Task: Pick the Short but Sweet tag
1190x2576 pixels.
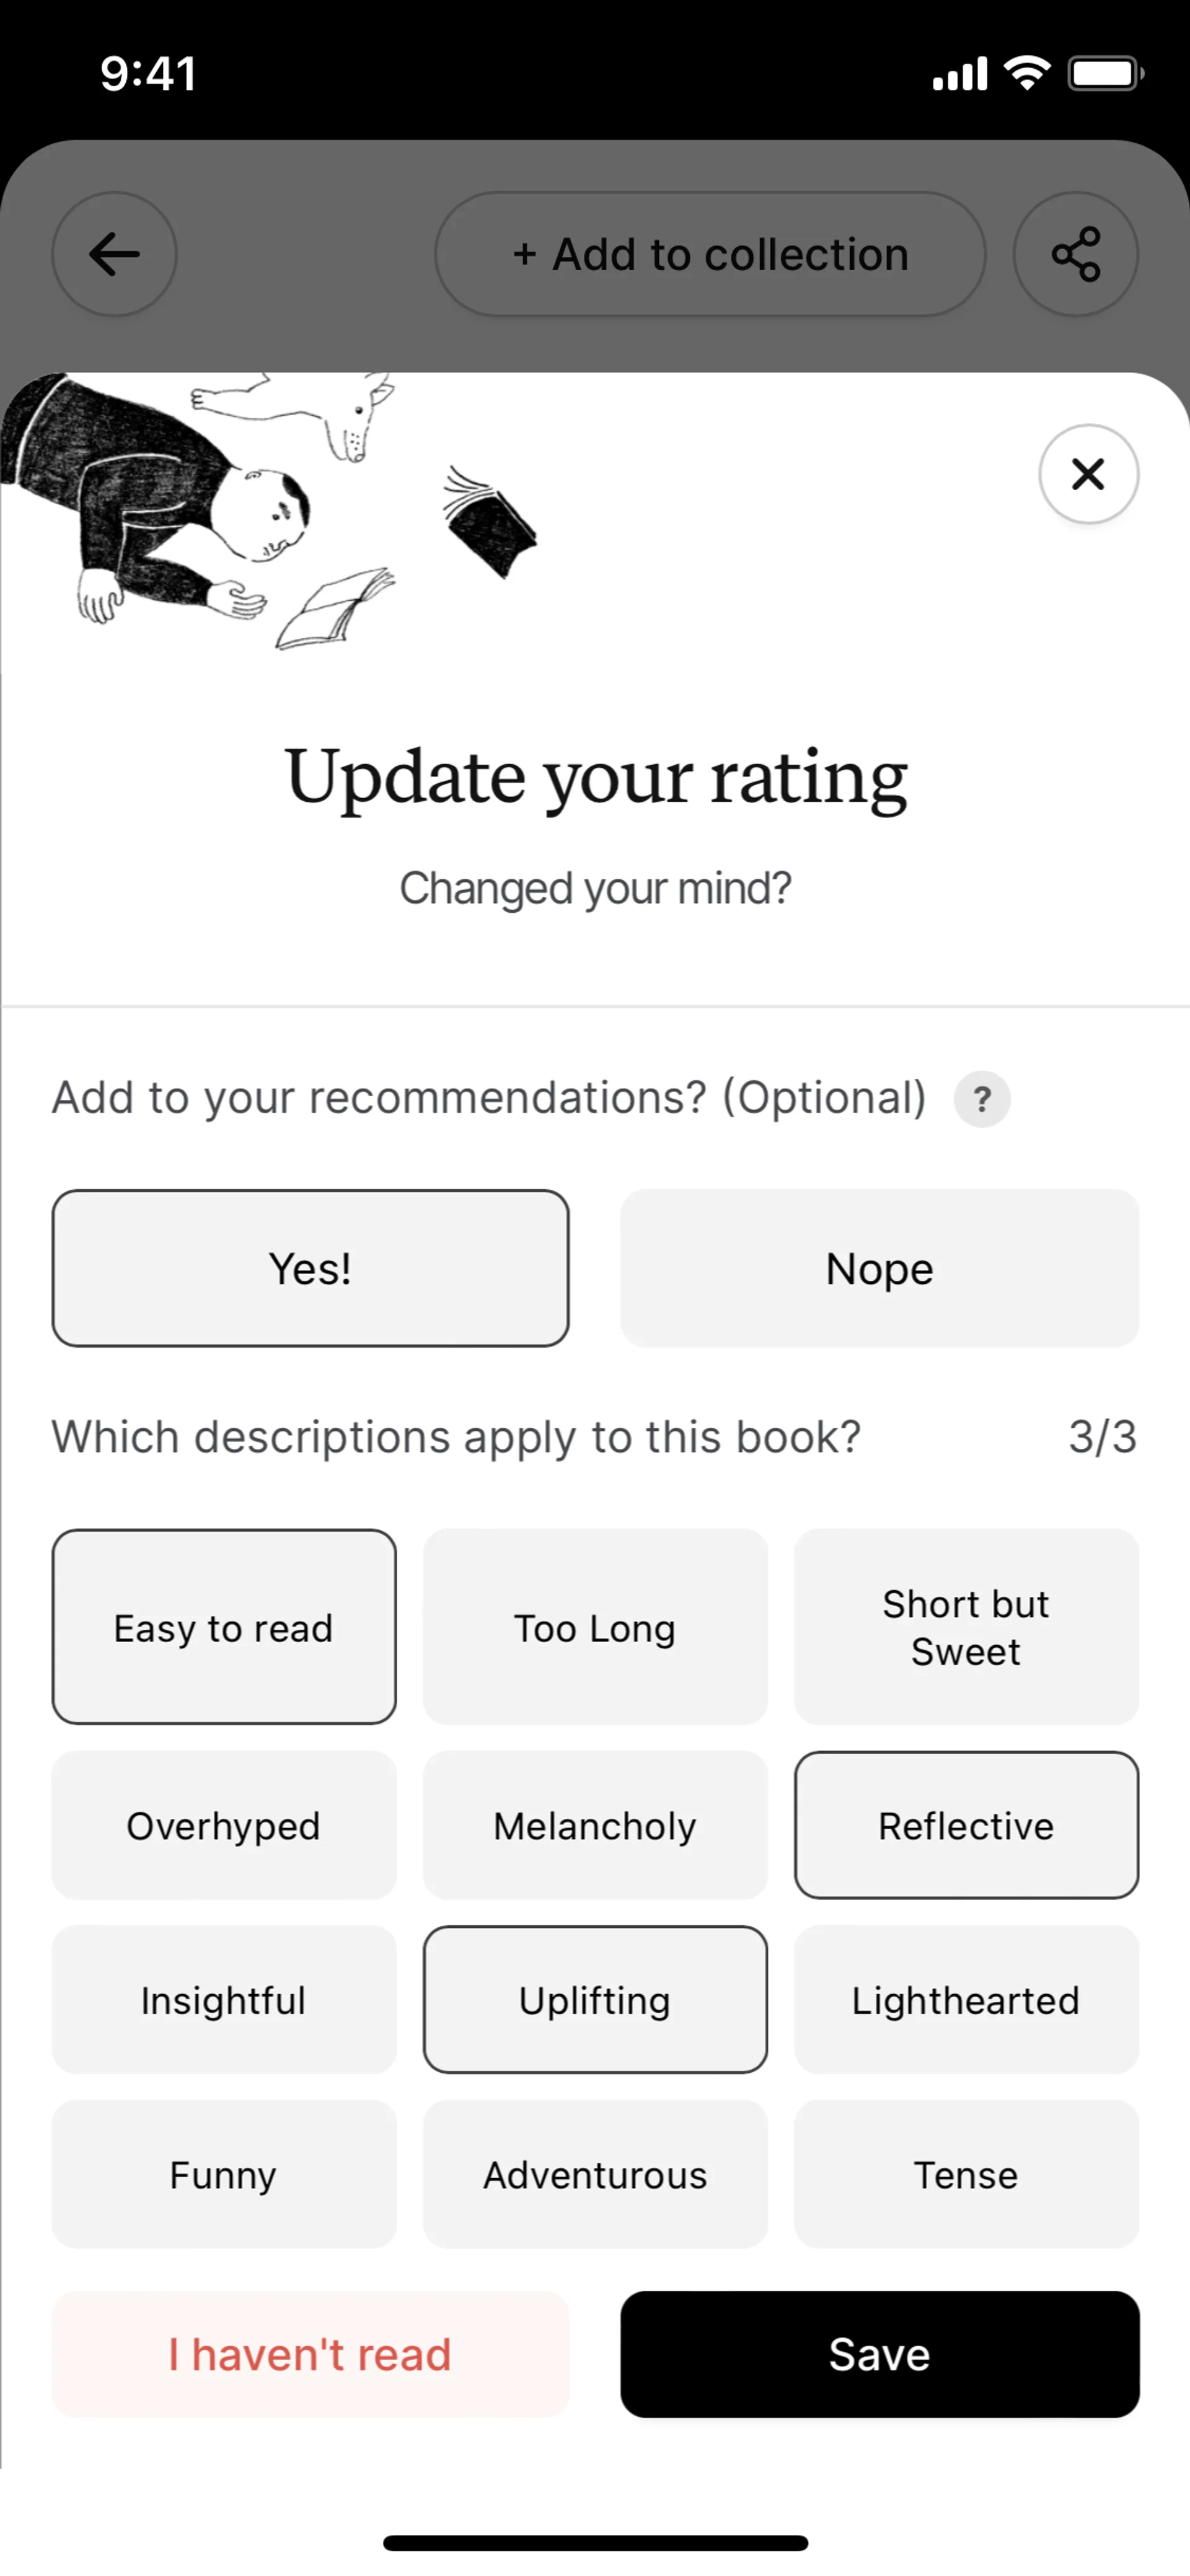Action: click(x=966, y=1627)
